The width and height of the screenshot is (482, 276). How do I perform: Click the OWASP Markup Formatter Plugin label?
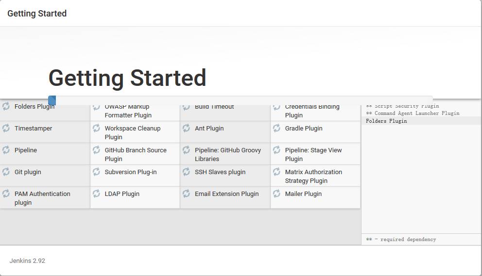tap(128, 112)
